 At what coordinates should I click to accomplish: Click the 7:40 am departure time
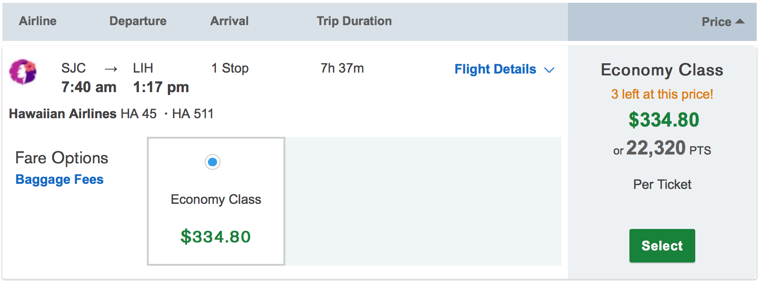pyautogui.click(x=89, y=87)
